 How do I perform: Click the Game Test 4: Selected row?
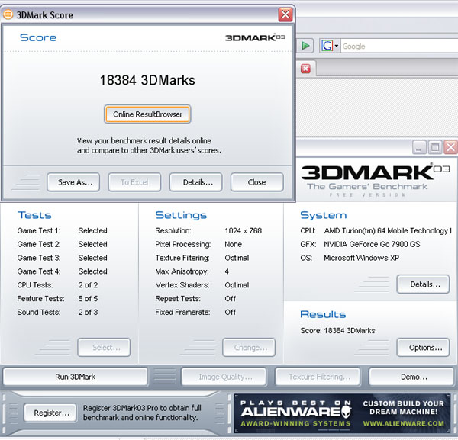63,271
